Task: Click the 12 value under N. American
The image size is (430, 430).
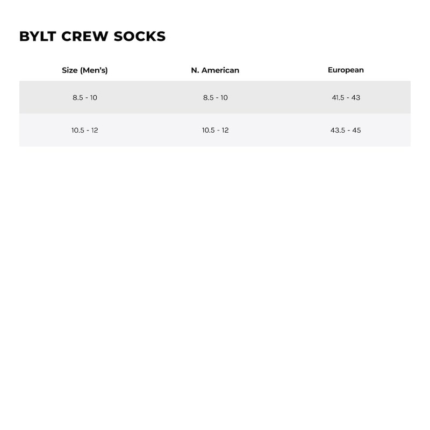Action: point(225,130)
